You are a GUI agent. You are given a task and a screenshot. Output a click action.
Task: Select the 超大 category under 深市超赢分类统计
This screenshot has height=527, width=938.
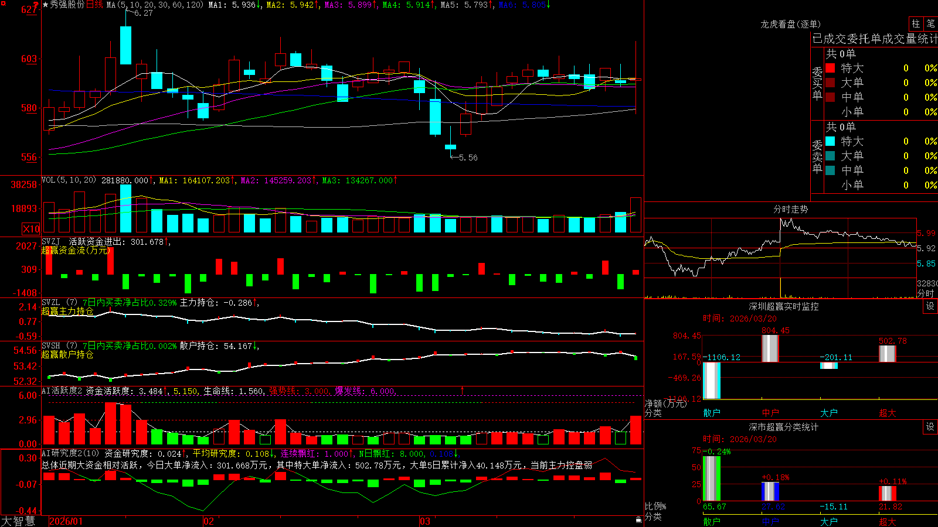click(x=888, y=521)
